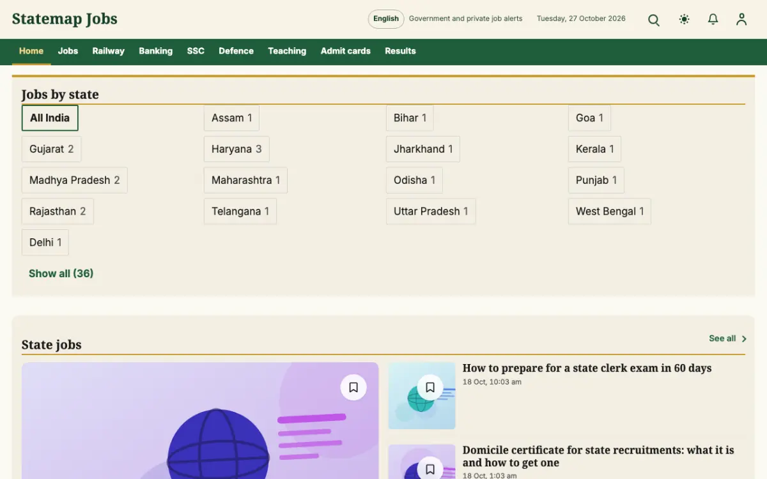The image size is (767, 479).
Task: Expand states list with Show all (36)
Action: coord(61,273)
